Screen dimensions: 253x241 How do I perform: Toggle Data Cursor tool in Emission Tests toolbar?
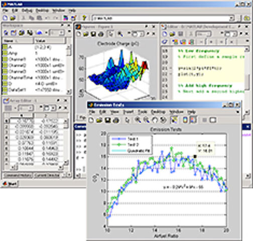[174, 120]
